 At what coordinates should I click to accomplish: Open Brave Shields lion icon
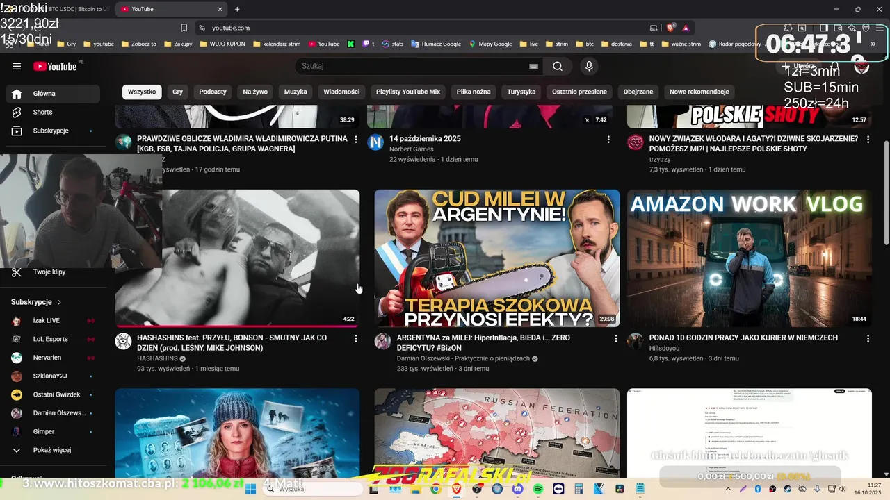tap(671, 28)
